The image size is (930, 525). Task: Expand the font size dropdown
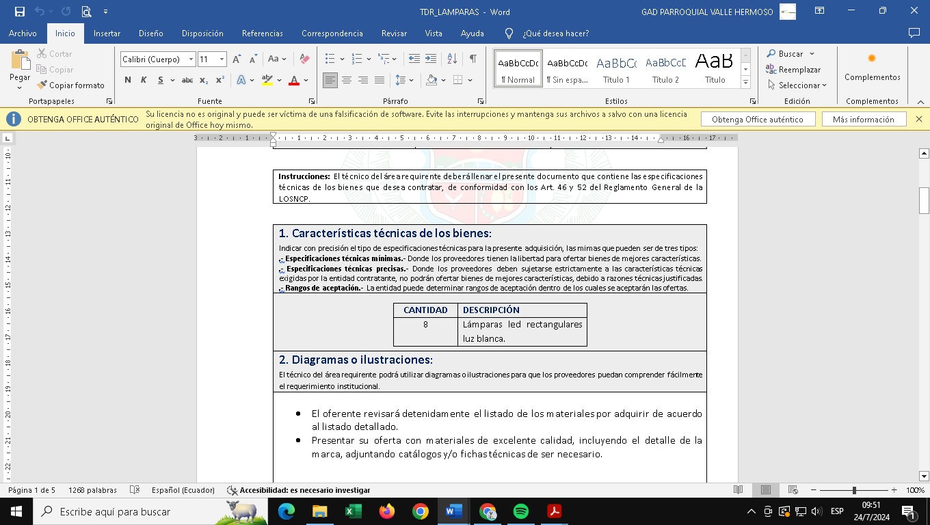(x=222, y=59)
